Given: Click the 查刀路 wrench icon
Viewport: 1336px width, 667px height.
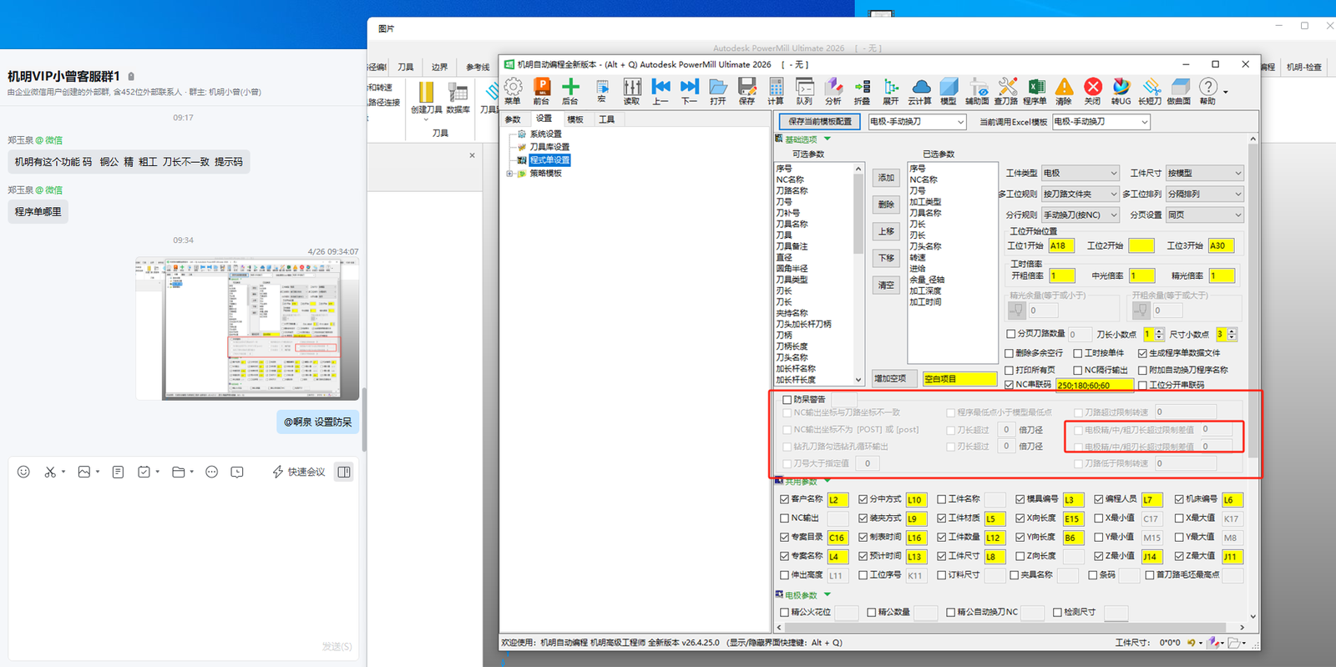Looking at the screenshot, I should (1006, 91).
